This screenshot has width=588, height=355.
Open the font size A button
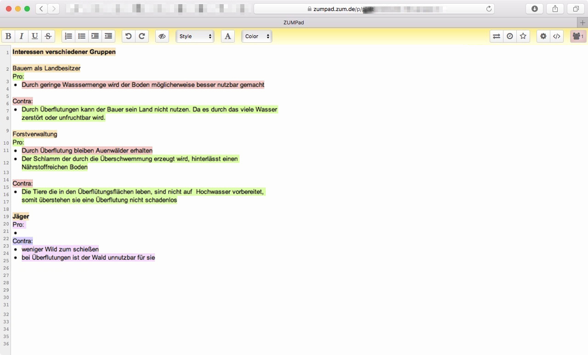click(228, 36)
